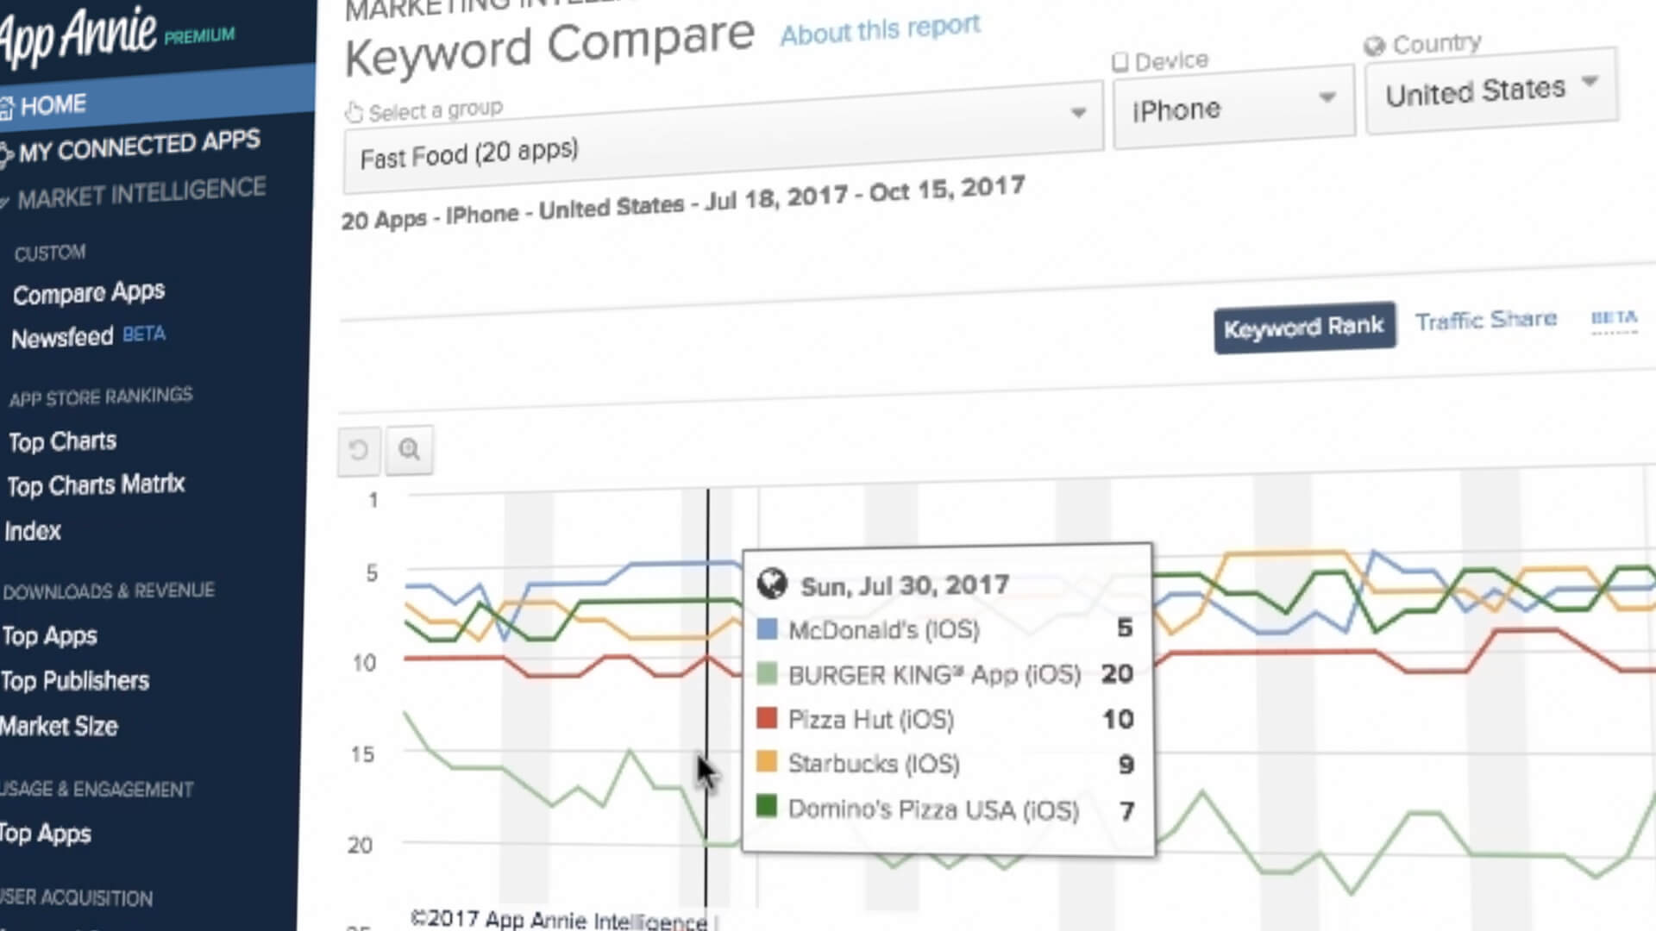Screen dimensions: 1656x931
Task: Click the App Annie home icon
Action: point(9,103)
